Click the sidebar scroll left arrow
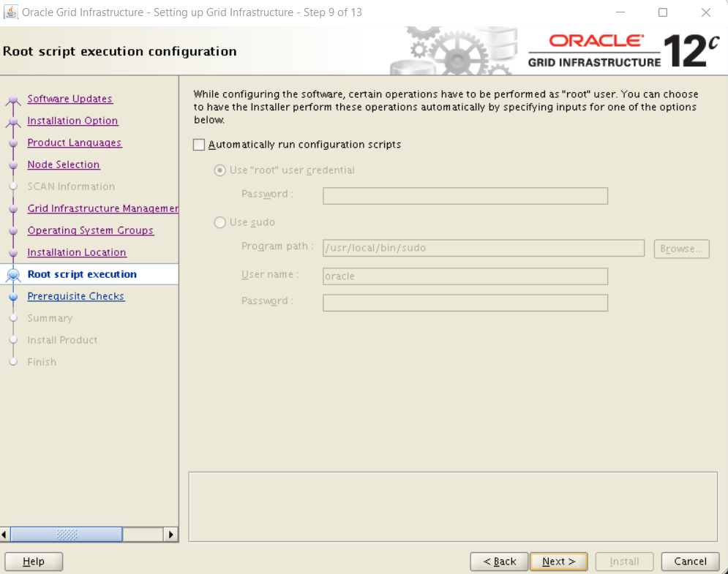The image size is (728, 574). tap(4, 535)
